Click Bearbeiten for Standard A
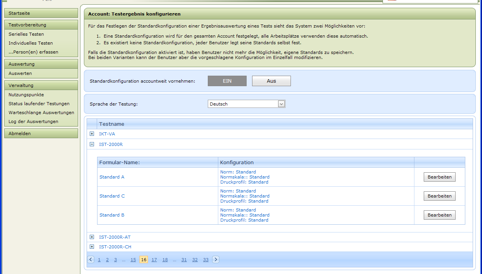482x274 pixels. pos(439,177)
